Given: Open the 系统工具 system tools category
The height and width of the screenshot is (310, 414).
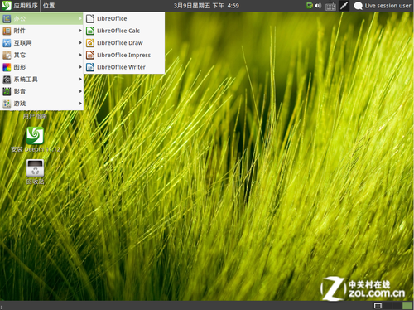Looking at the screenshot, I should (x=41, y=80).
